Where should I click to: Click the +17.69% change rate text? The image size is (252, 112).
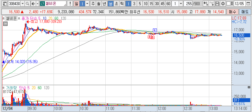(46, 12)
